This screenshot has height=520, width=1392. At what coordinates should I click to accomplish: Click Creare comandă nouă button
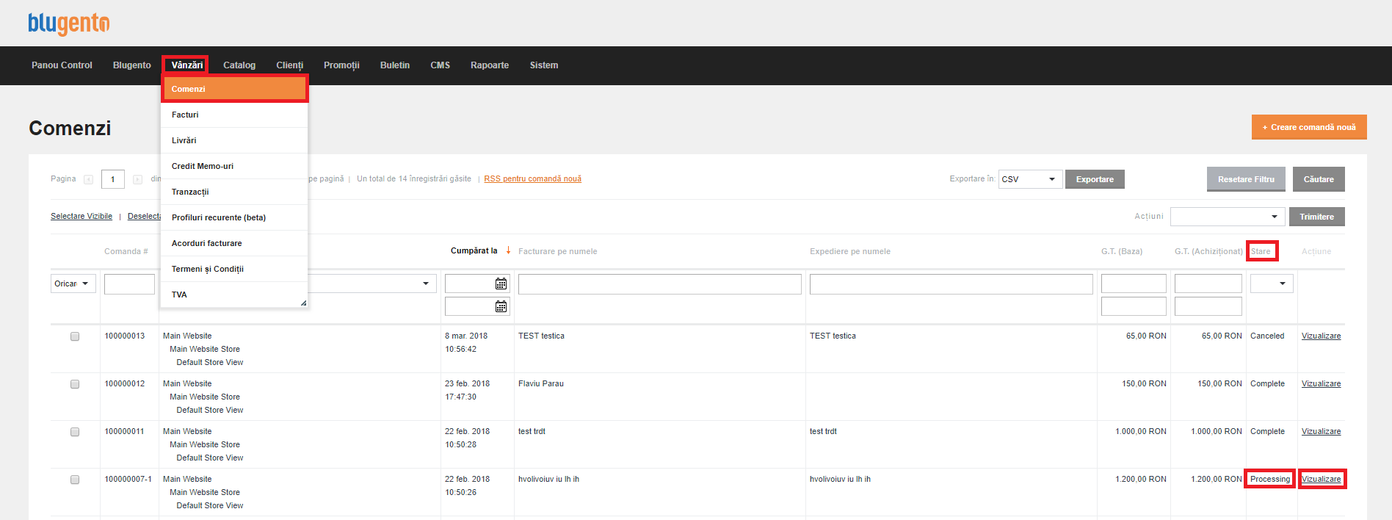click(x=1309, y=127)
